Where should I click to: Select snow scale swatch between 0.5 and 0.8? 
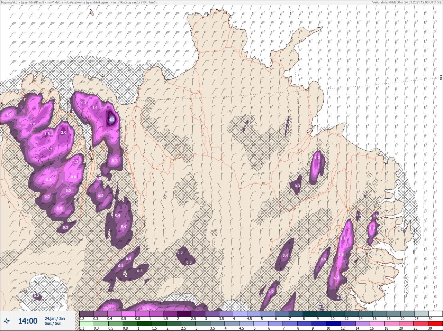coord(129,314)
